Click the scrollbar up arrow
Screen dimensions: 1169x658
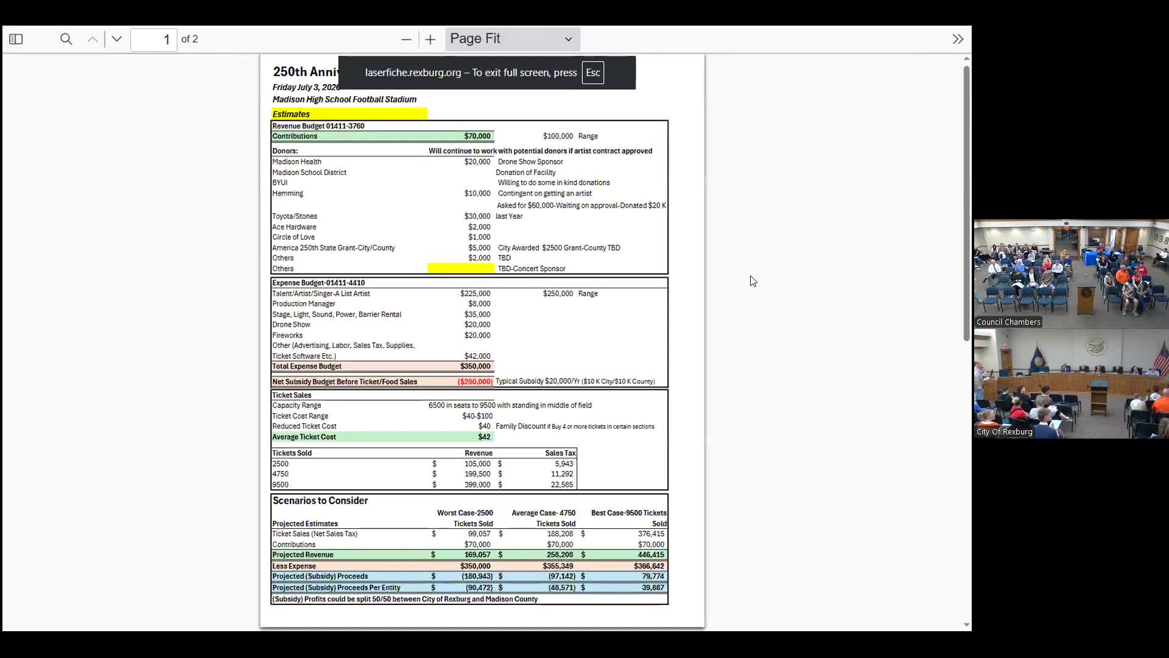[966, 59]
